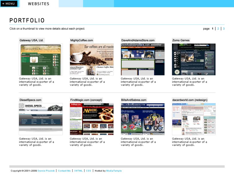
Task: Select the BillsAndSabres.com project title label
Action: [x=133, y=100]
